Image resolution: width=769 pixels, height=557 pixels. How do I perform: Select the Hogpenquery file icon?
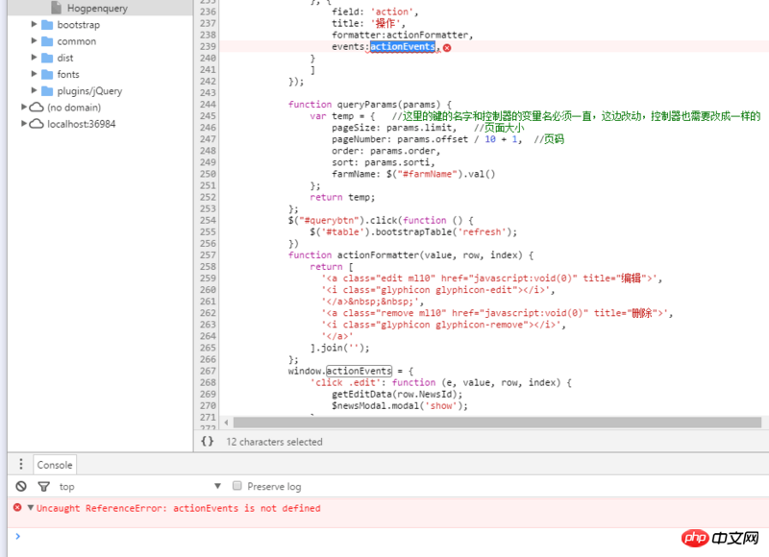pyautogui.click(x=56, y=8)
